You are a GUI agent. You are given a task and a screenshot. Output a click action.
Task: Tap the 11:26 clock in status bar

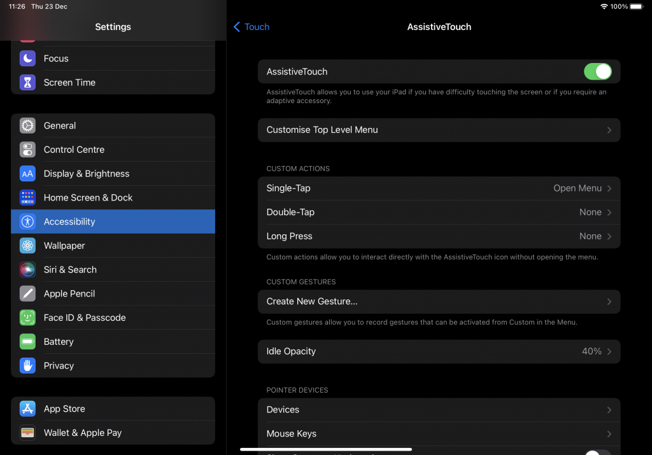click(17, 6)
